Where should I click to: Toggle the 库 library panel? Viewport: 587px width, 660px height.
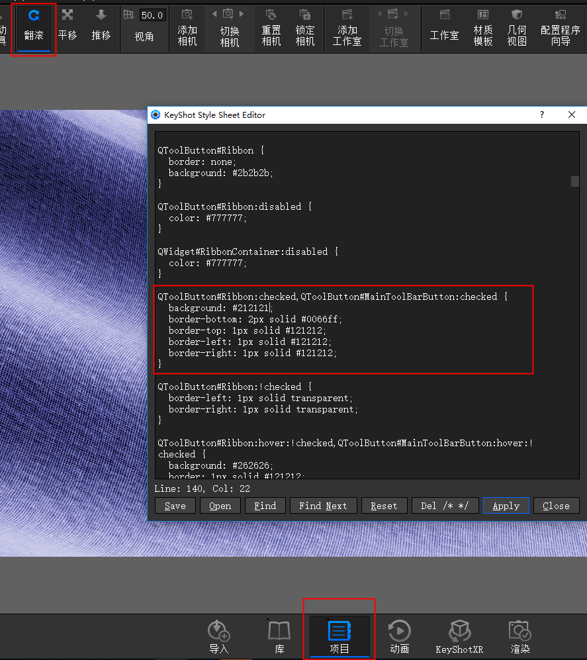(x=279, y=637)
